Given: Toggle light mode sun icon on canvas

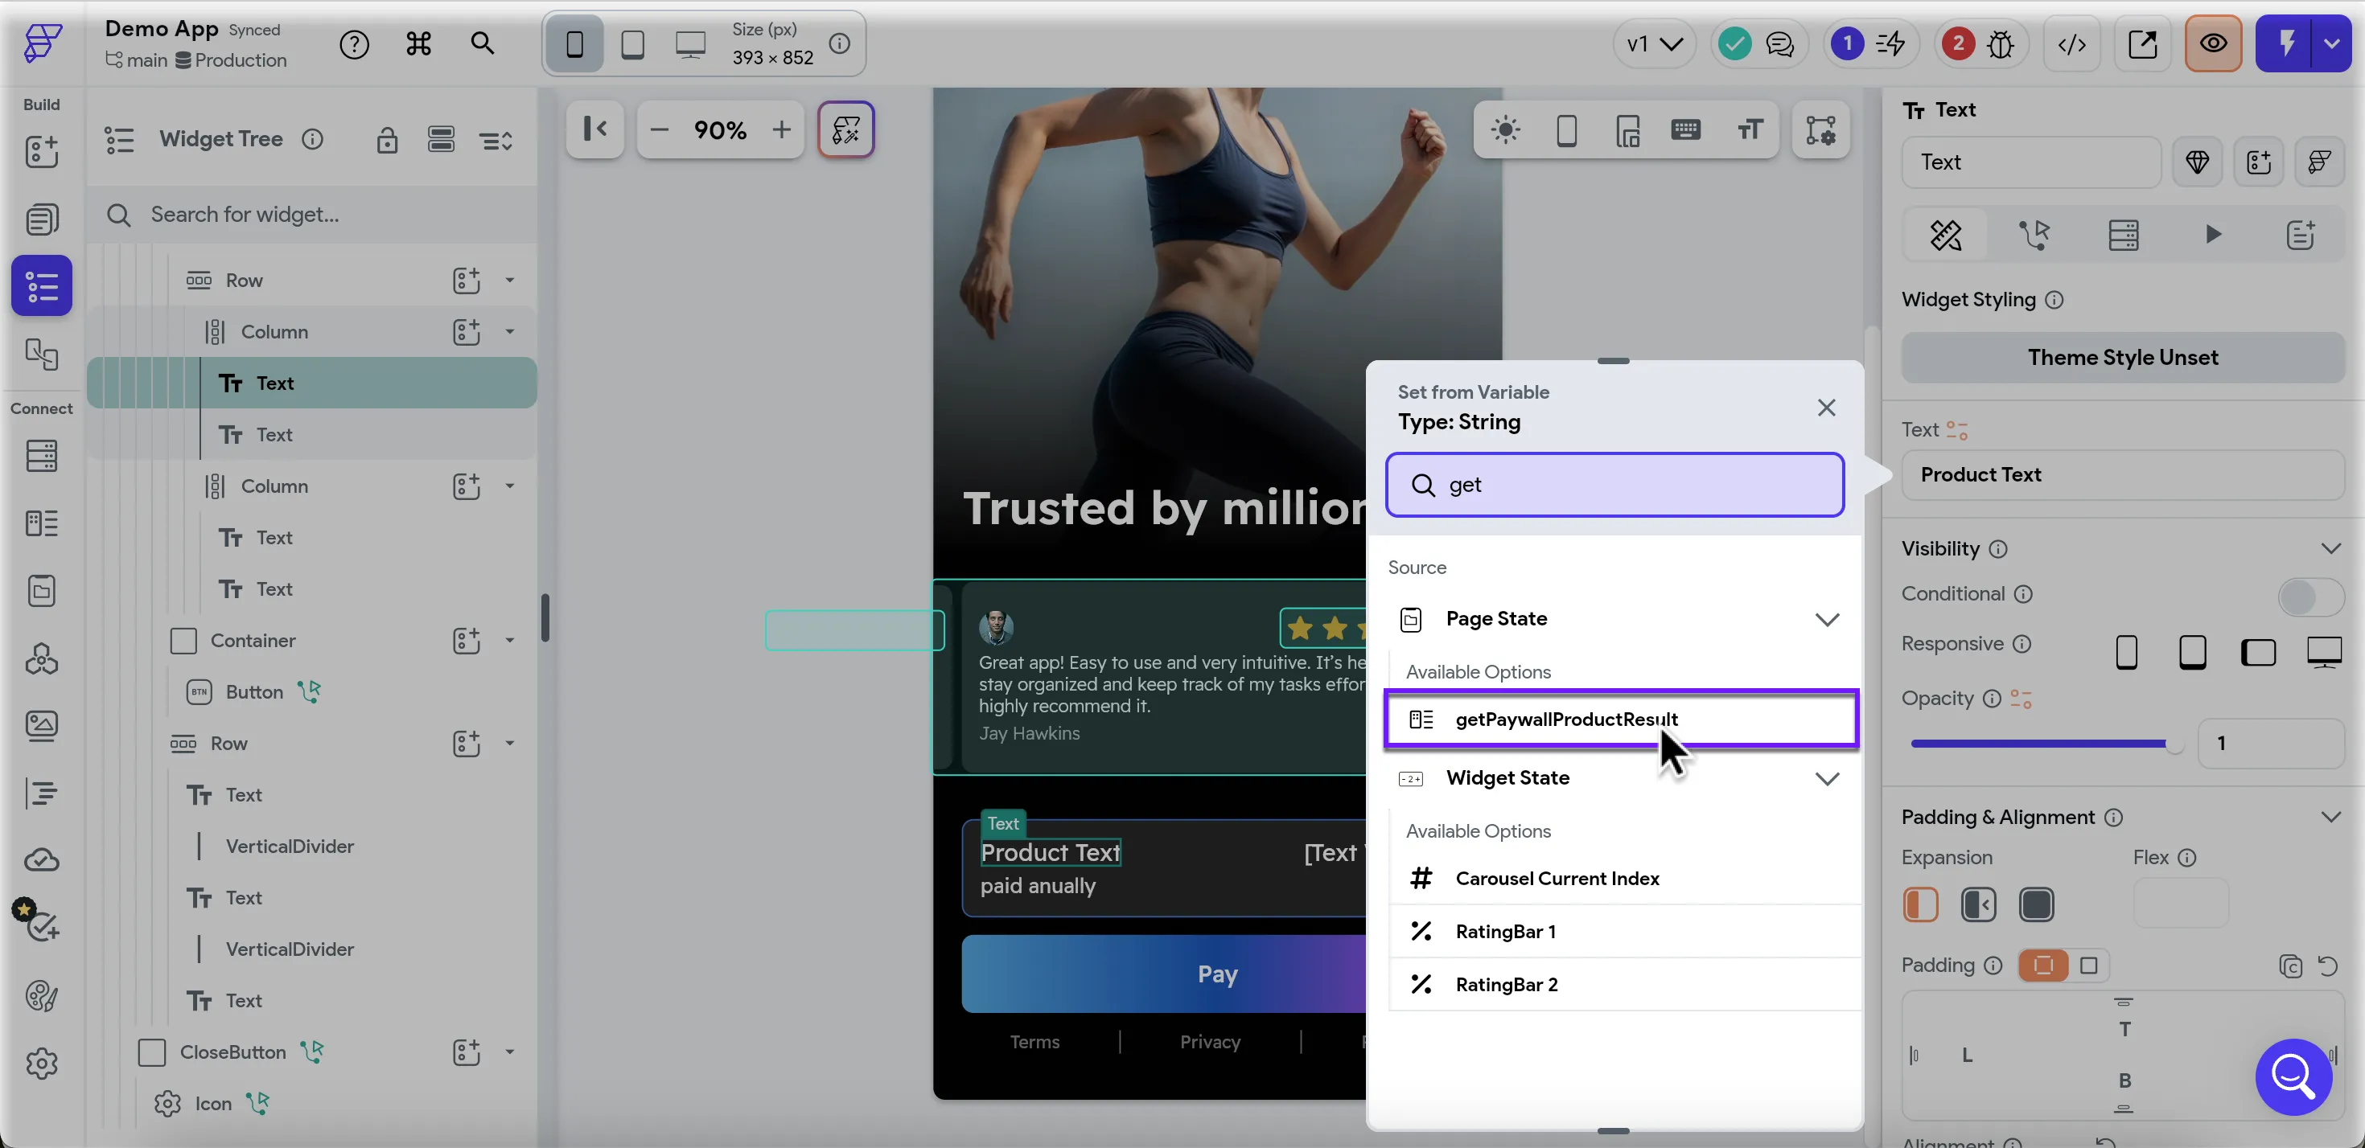Looking at the screenshot, I should [x=1505, y=130].
